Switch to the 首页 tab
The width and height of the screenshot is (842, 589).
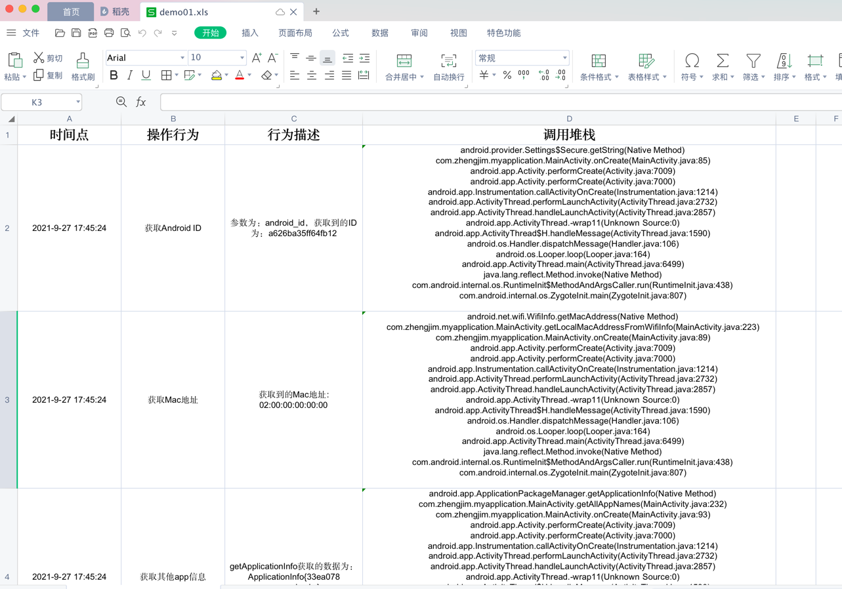[71, 12]
